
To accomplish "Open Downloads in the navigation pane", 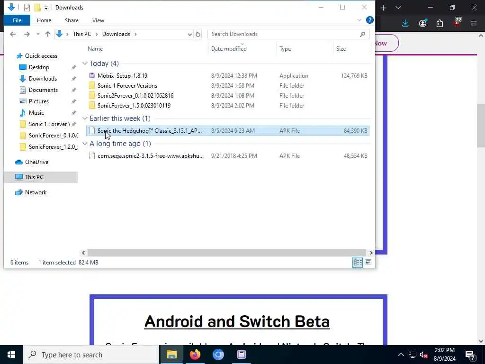I will [x=43, y=79].
